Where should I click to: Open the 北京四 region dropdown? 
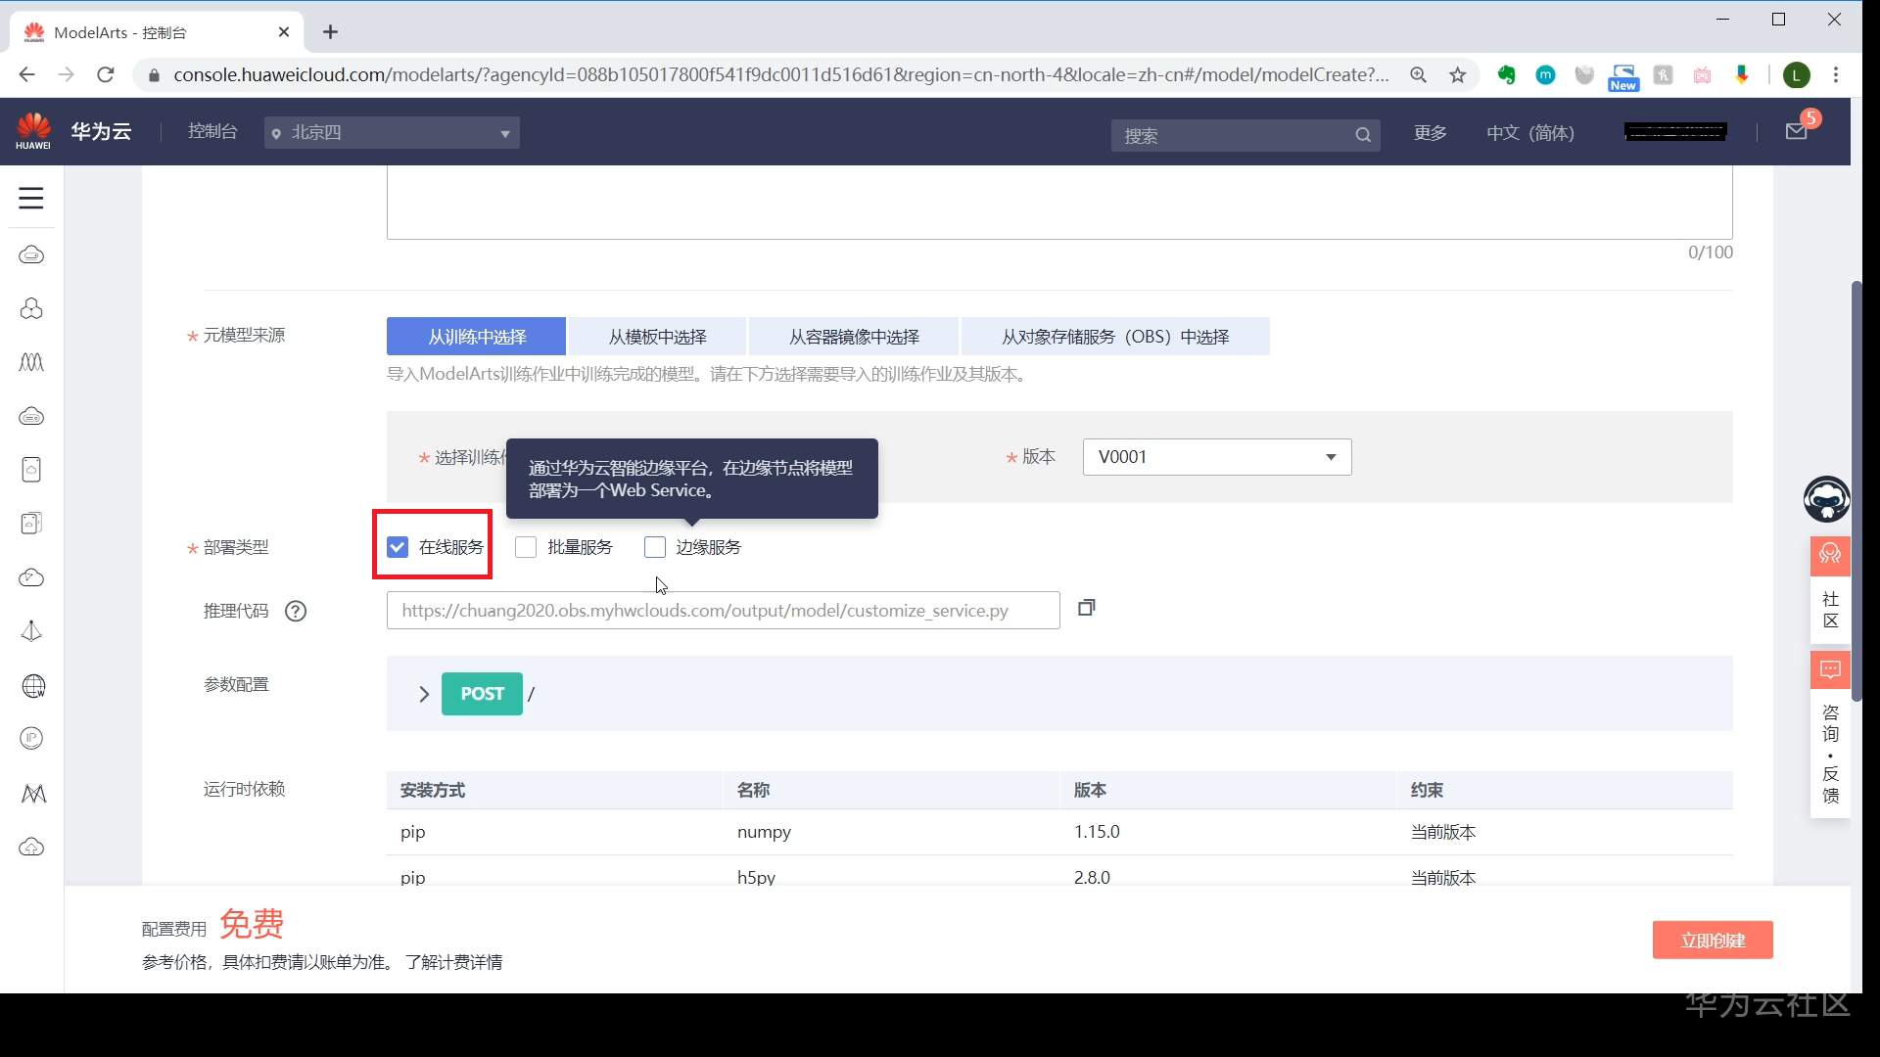click(392, 133)
